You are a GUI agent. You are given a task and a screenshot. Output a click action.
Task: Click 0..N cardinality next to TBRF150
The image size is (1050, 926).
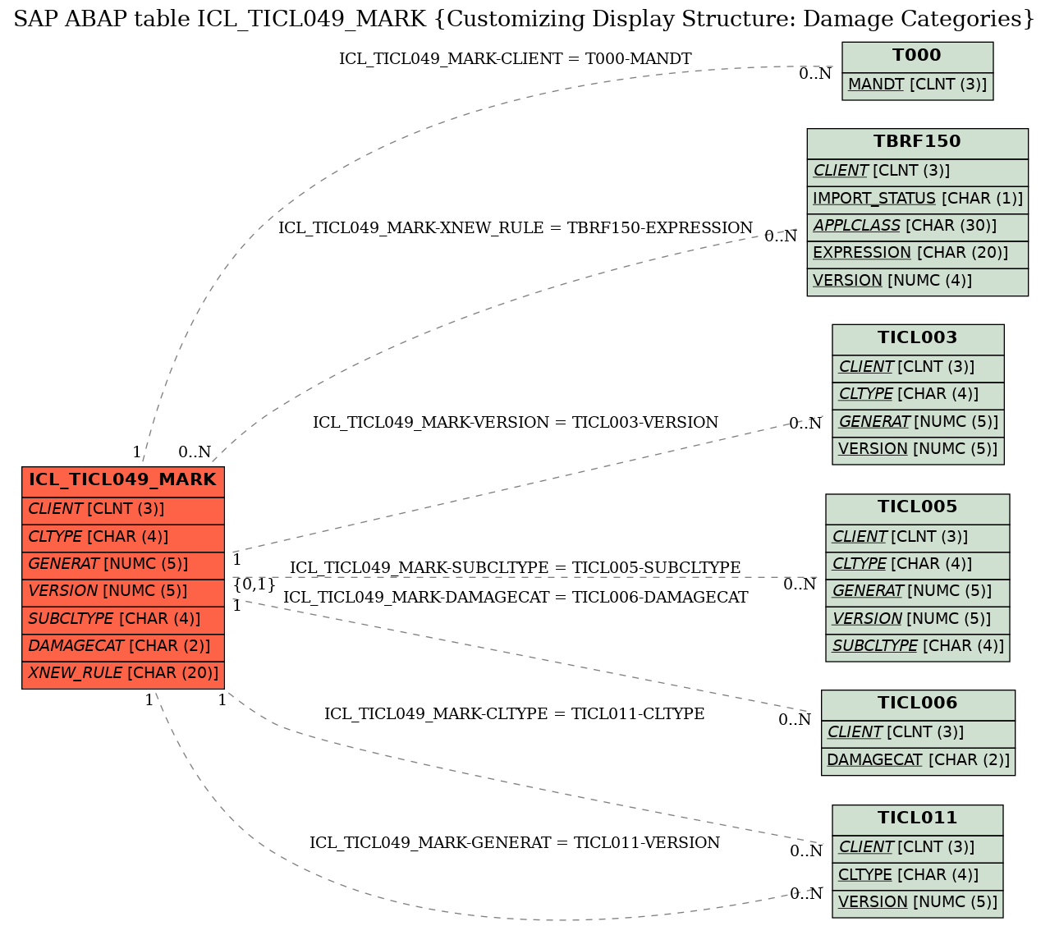pyautogui.click(x=781, y=236)
